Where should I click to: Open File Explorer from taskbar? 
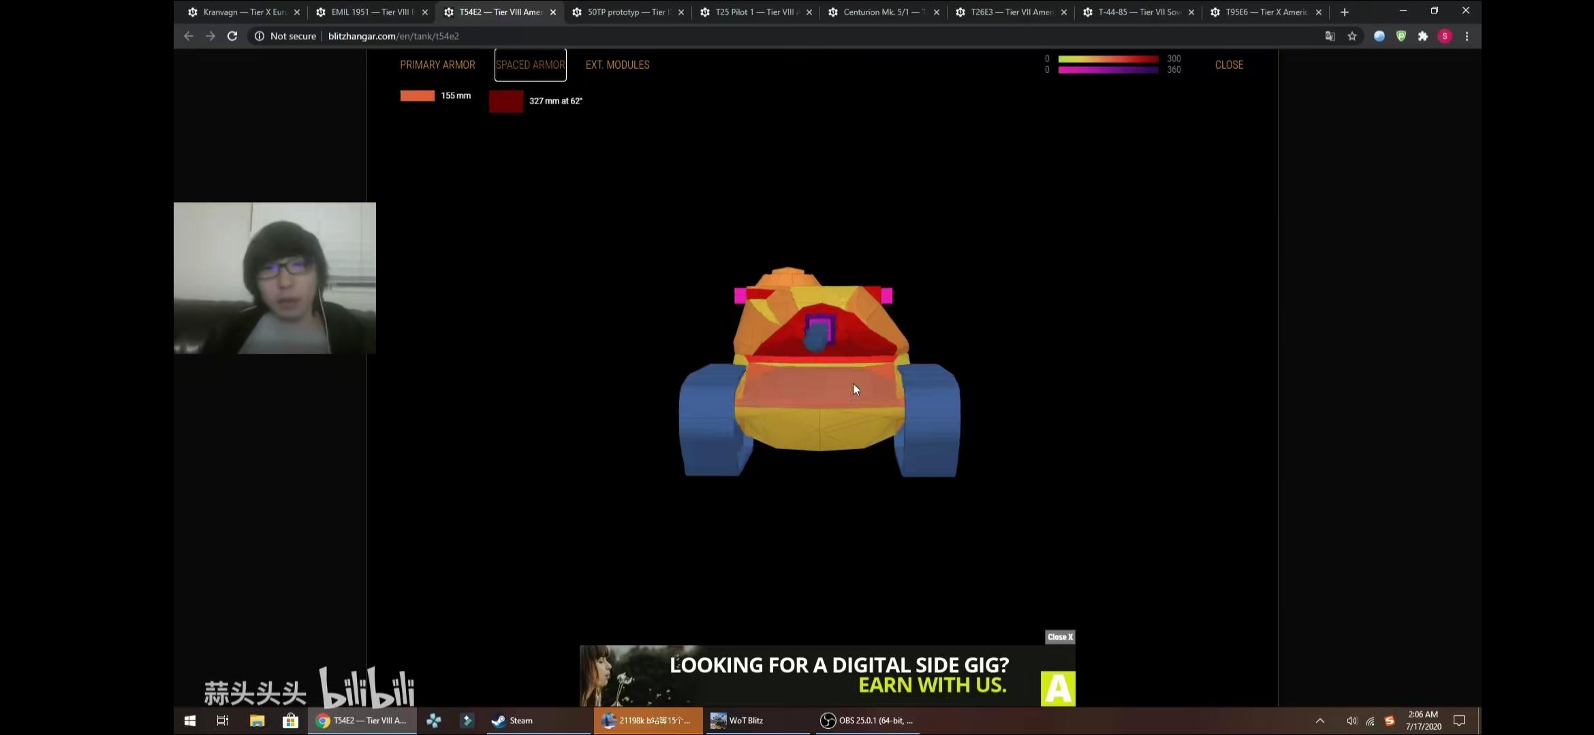point(257,720)
